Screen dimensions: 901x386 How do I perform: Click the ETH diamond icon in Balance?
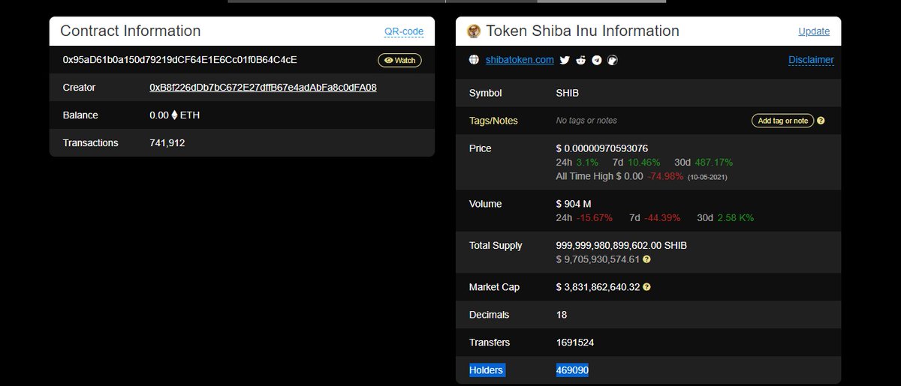tap(175, 115)
